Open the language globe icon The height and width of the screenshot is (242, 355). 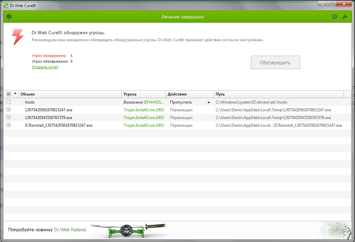pos(335,17)
